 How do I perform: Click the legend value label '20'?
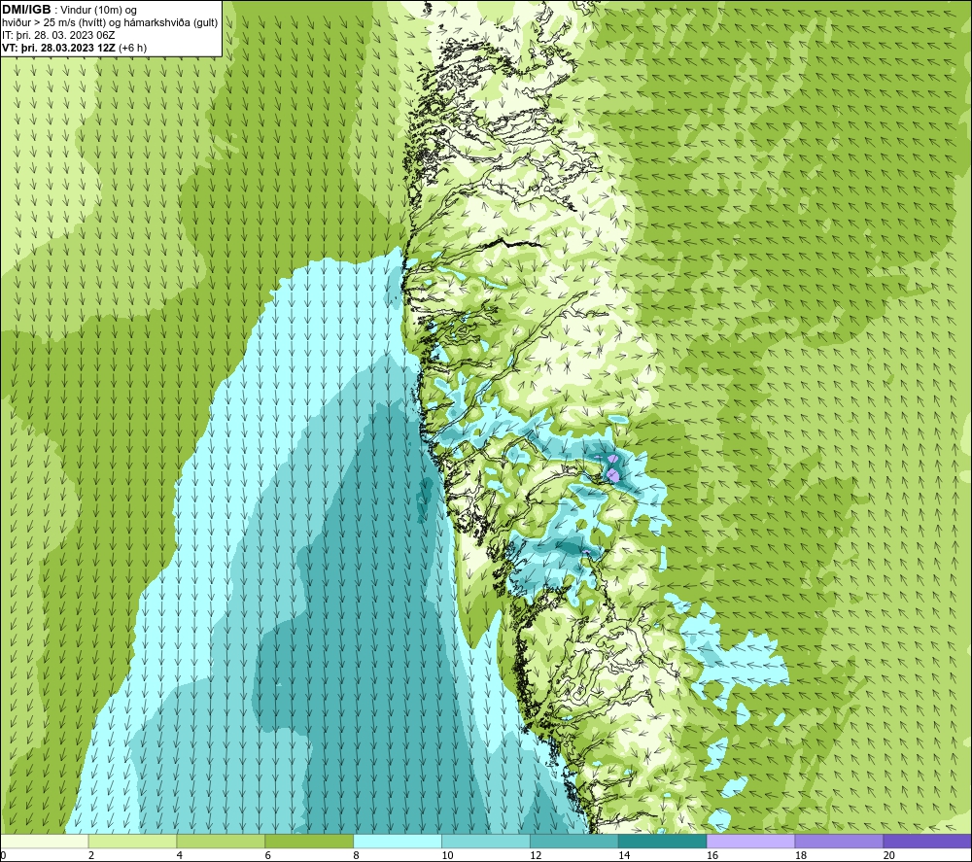[889, 855]
